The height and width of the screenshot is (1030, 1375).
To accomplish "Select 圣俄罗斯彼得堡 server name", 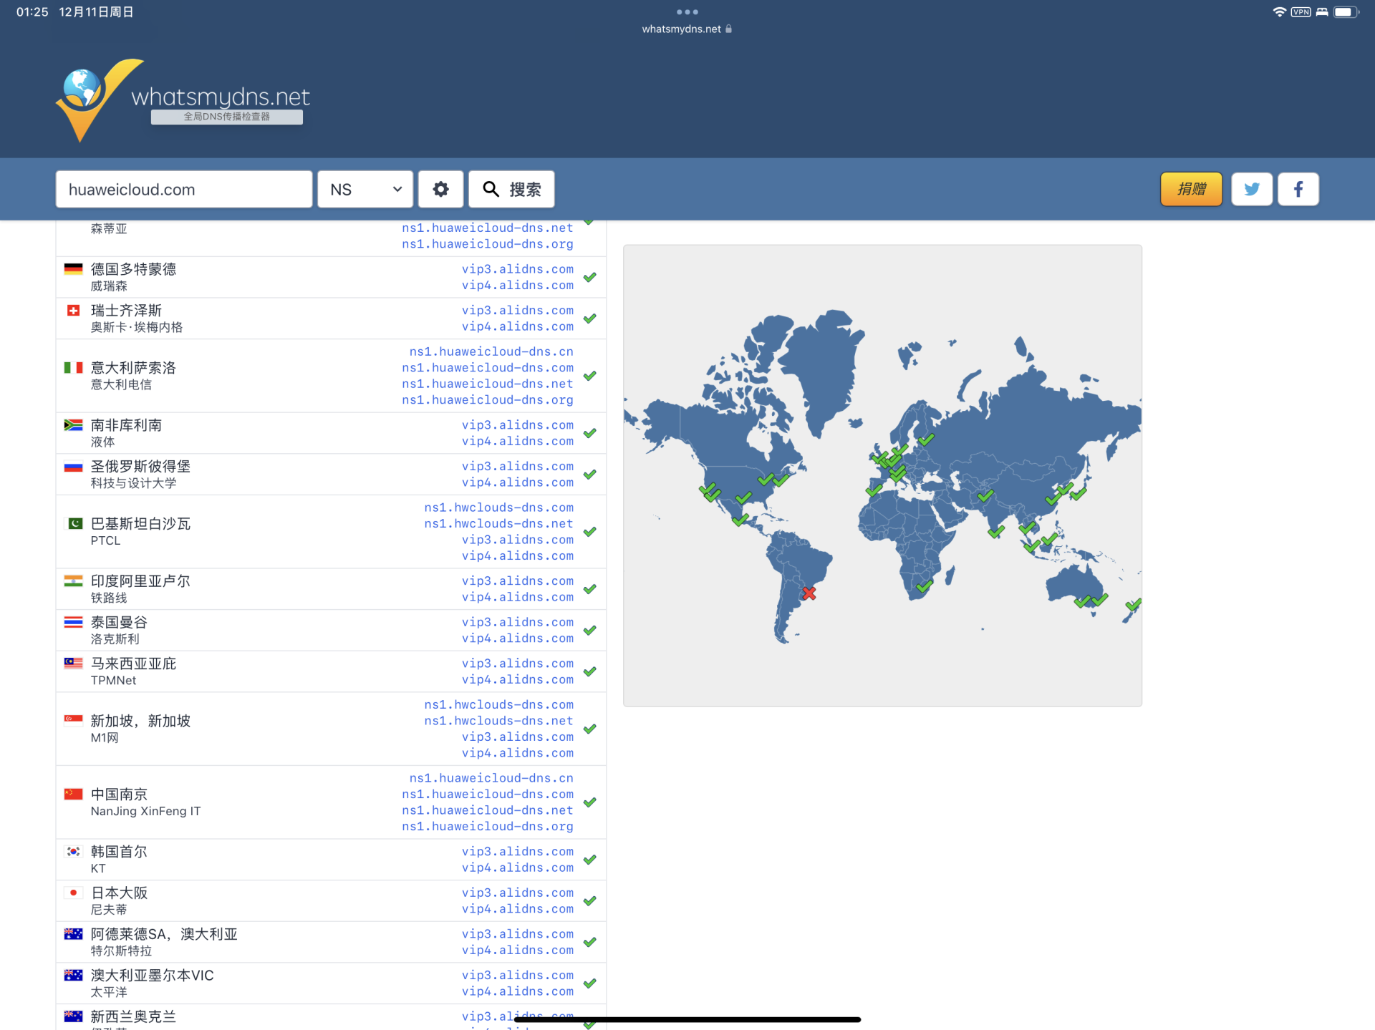I will pyautogui.click(x=140, y=467).
